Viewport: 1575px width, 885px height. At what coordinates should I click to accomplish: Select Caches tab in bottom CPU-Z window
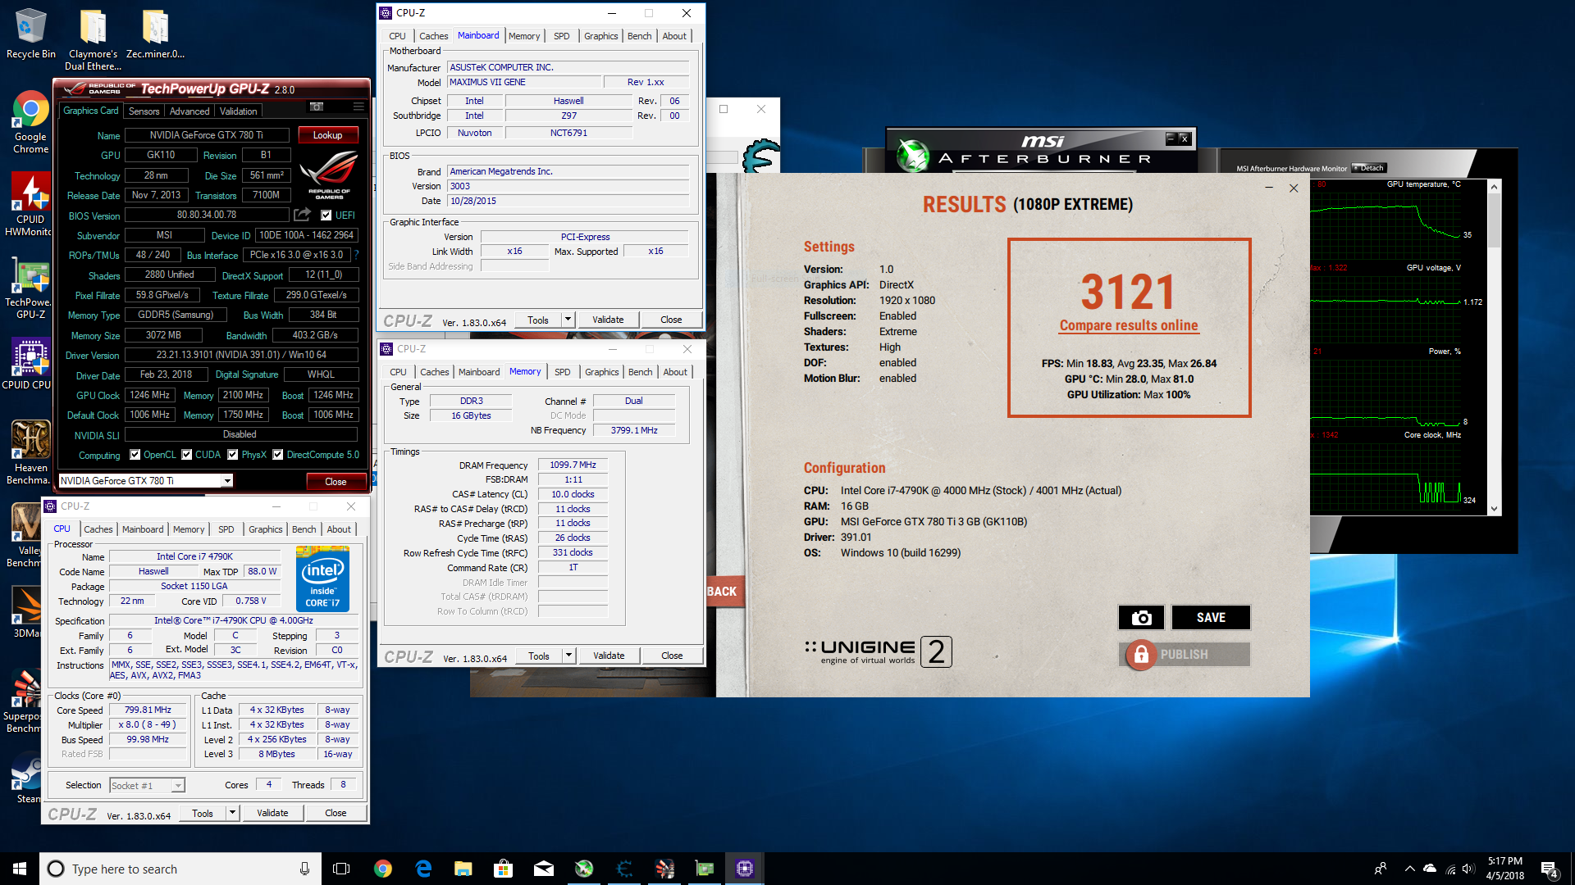[98, 529]
